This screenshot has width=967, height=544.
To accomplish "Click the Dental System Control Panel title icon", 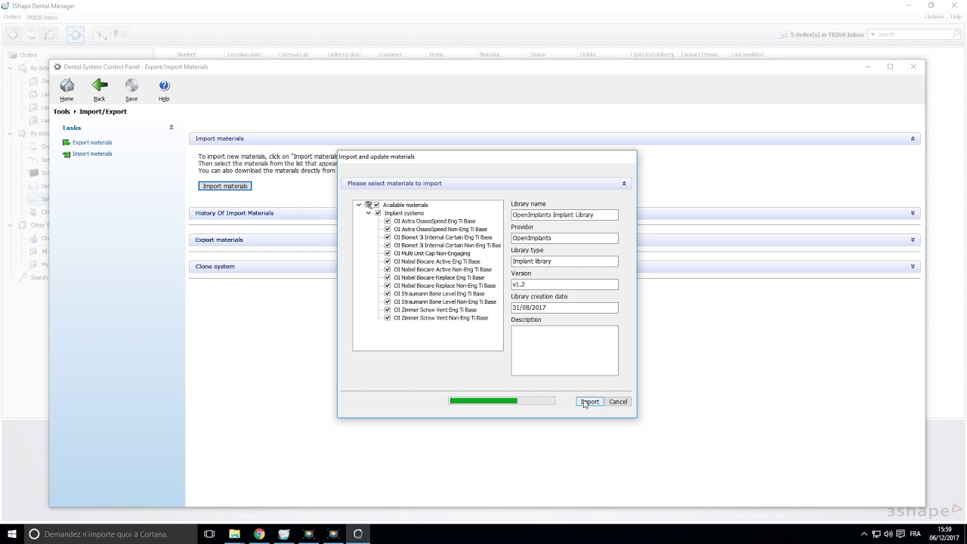I will pyautogui.click(x=57, y=66).
